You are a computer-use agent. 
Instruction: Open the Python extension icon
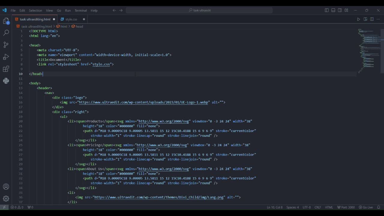click(6, 81)
